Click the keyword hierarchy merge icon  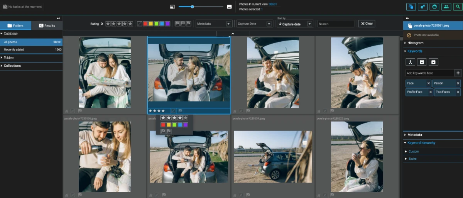[x=410, y=62]
